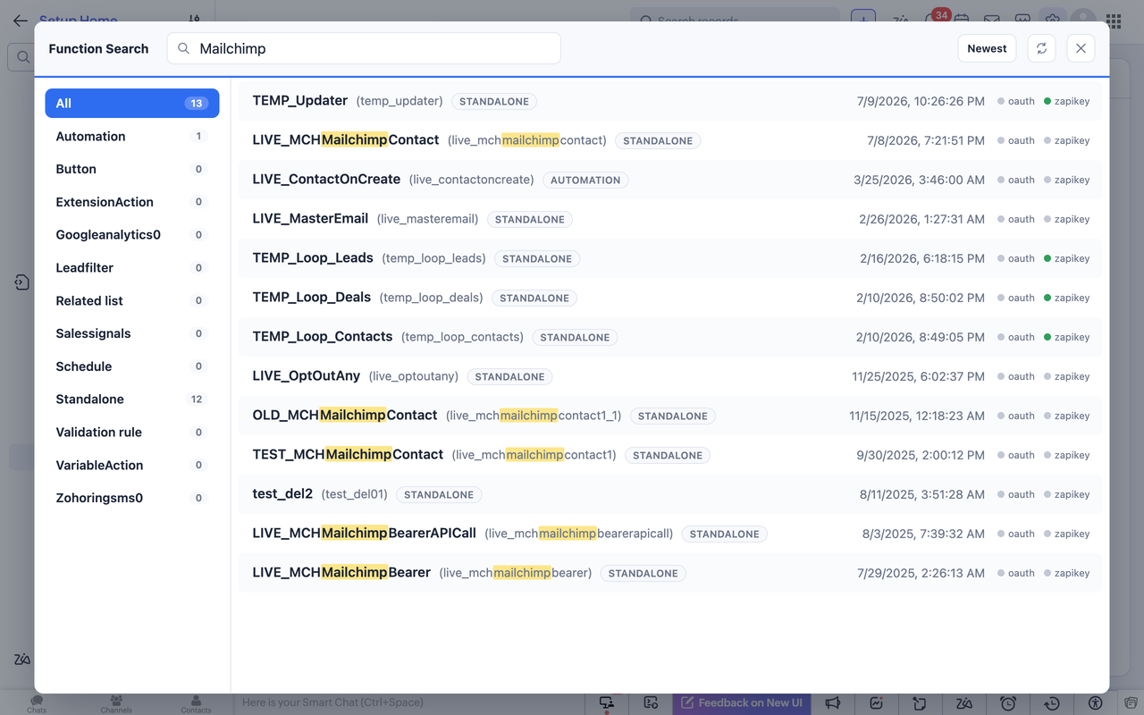Click the 7/29/2025, 2:26:13 AM timestamp
The width and height of the screenshot is (1144, 715).
(x=921, y=573)
